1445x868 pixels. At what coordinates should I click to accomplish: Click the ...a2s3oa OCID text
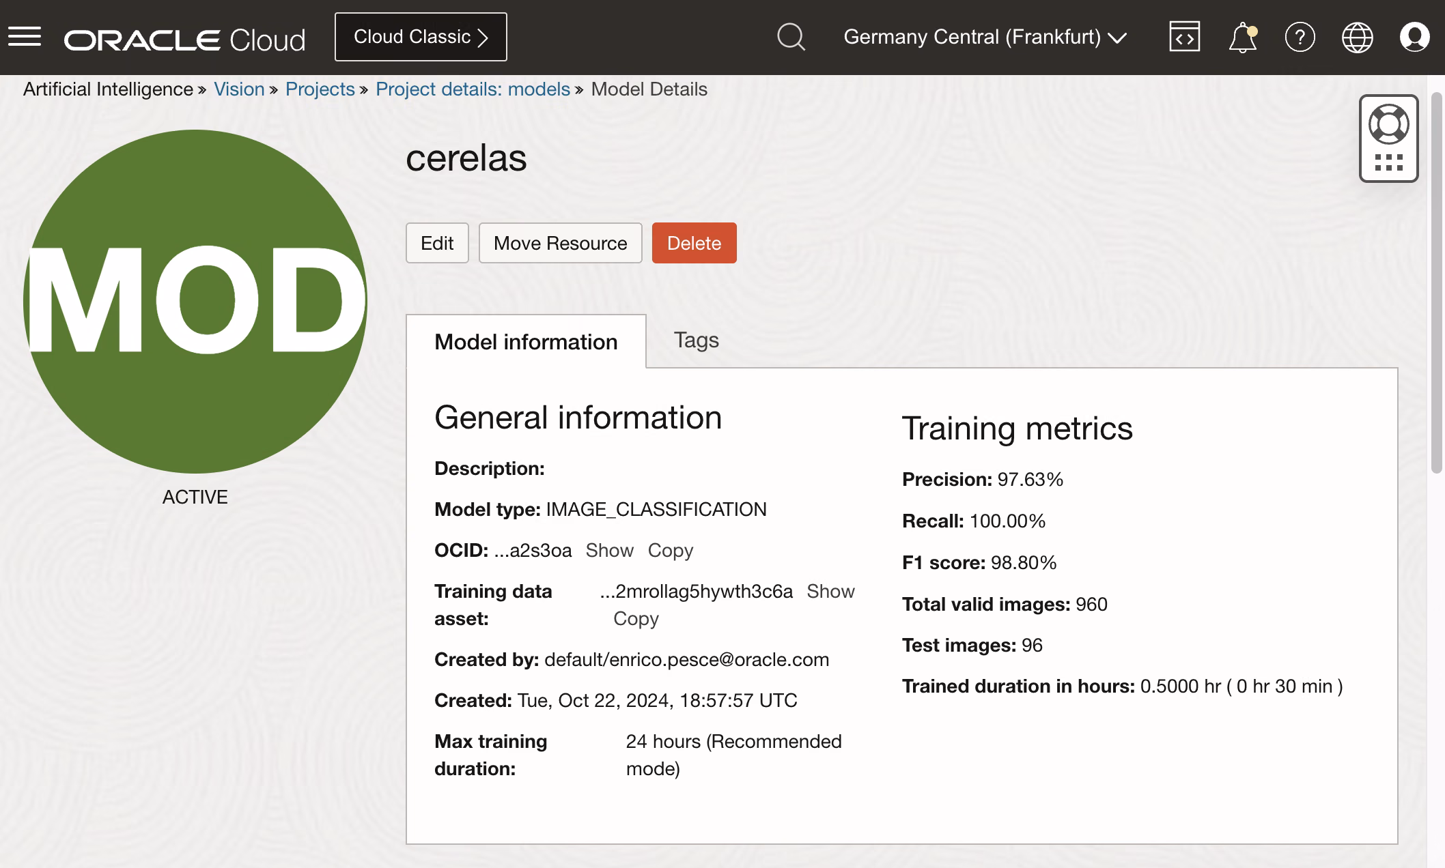pyautogui.click(x=533, y=550)
